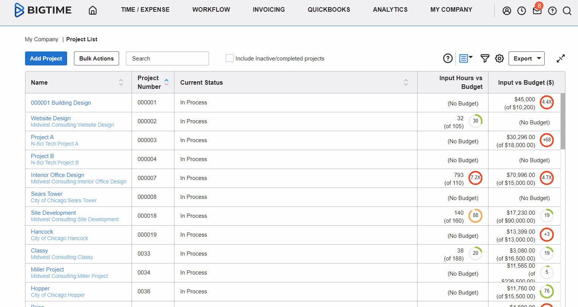Open the timer clock icon
Image resolution: width=578 pixels, height=307 pixels.
[522, 11]
